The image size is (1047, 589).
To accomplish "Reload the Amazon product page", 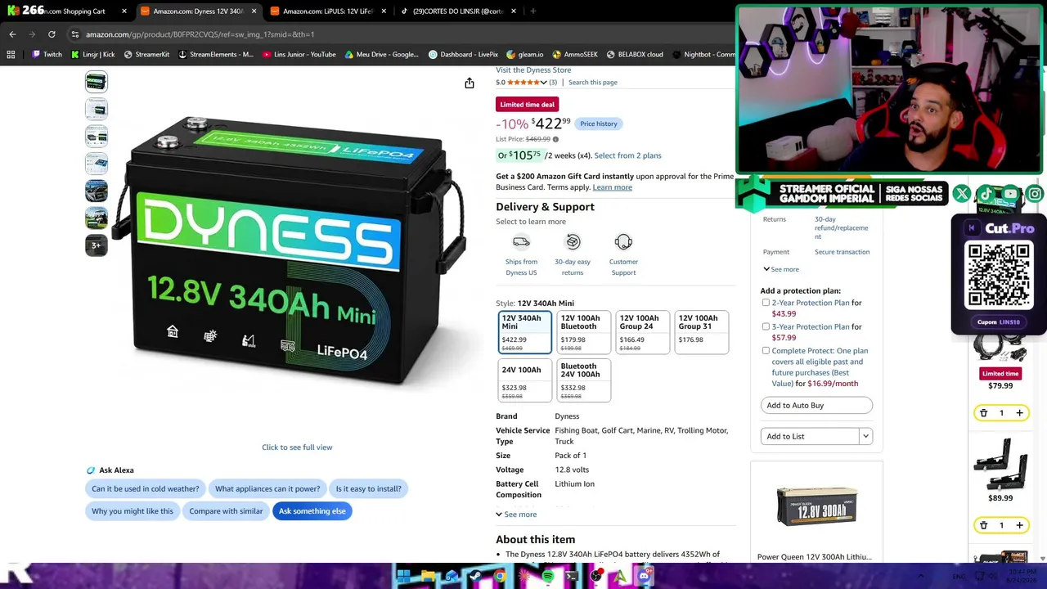I will tap(52, 34).
